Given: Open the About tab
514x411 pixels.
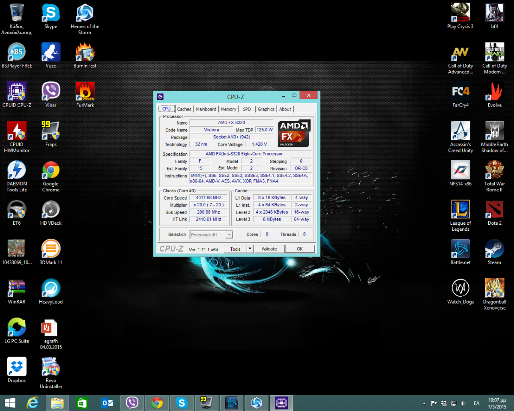Looking at the screenshot, I should point(285,109).
